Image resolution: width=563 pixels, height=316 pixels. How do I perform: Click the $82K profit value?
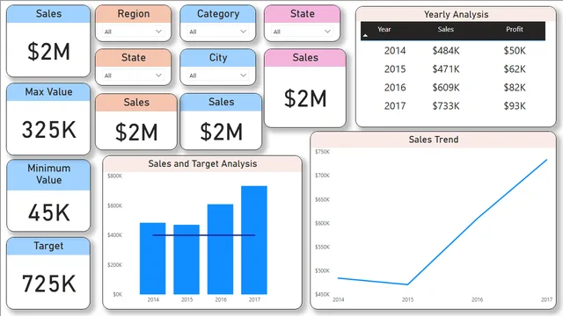[x=514, y=88]
